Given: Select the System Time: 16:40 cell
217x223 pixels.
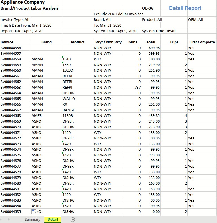Looking at the screenshot, I should [x=158, y=31].
